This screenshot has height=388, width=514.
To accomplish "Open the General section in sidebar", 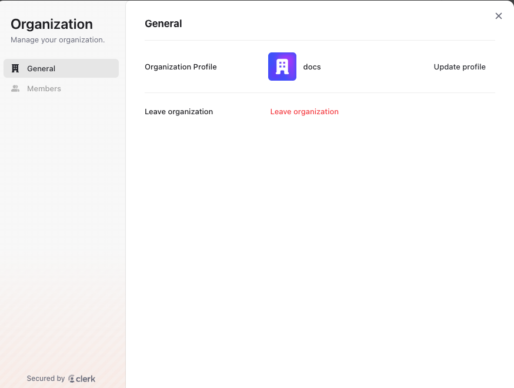I will coord(61,68).
